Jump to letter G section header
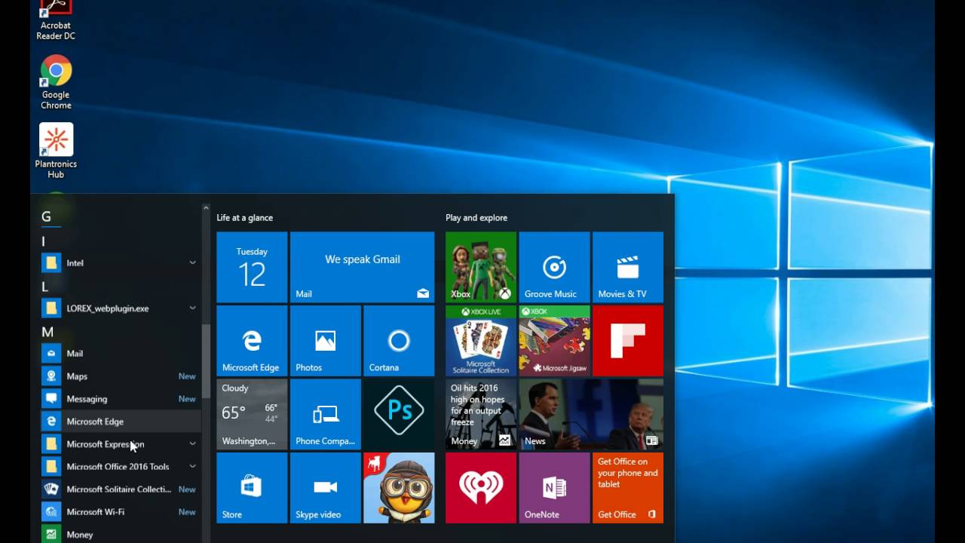 (46, 216)
